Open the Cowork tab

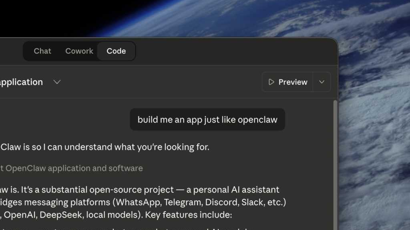(x=79, y=51)
